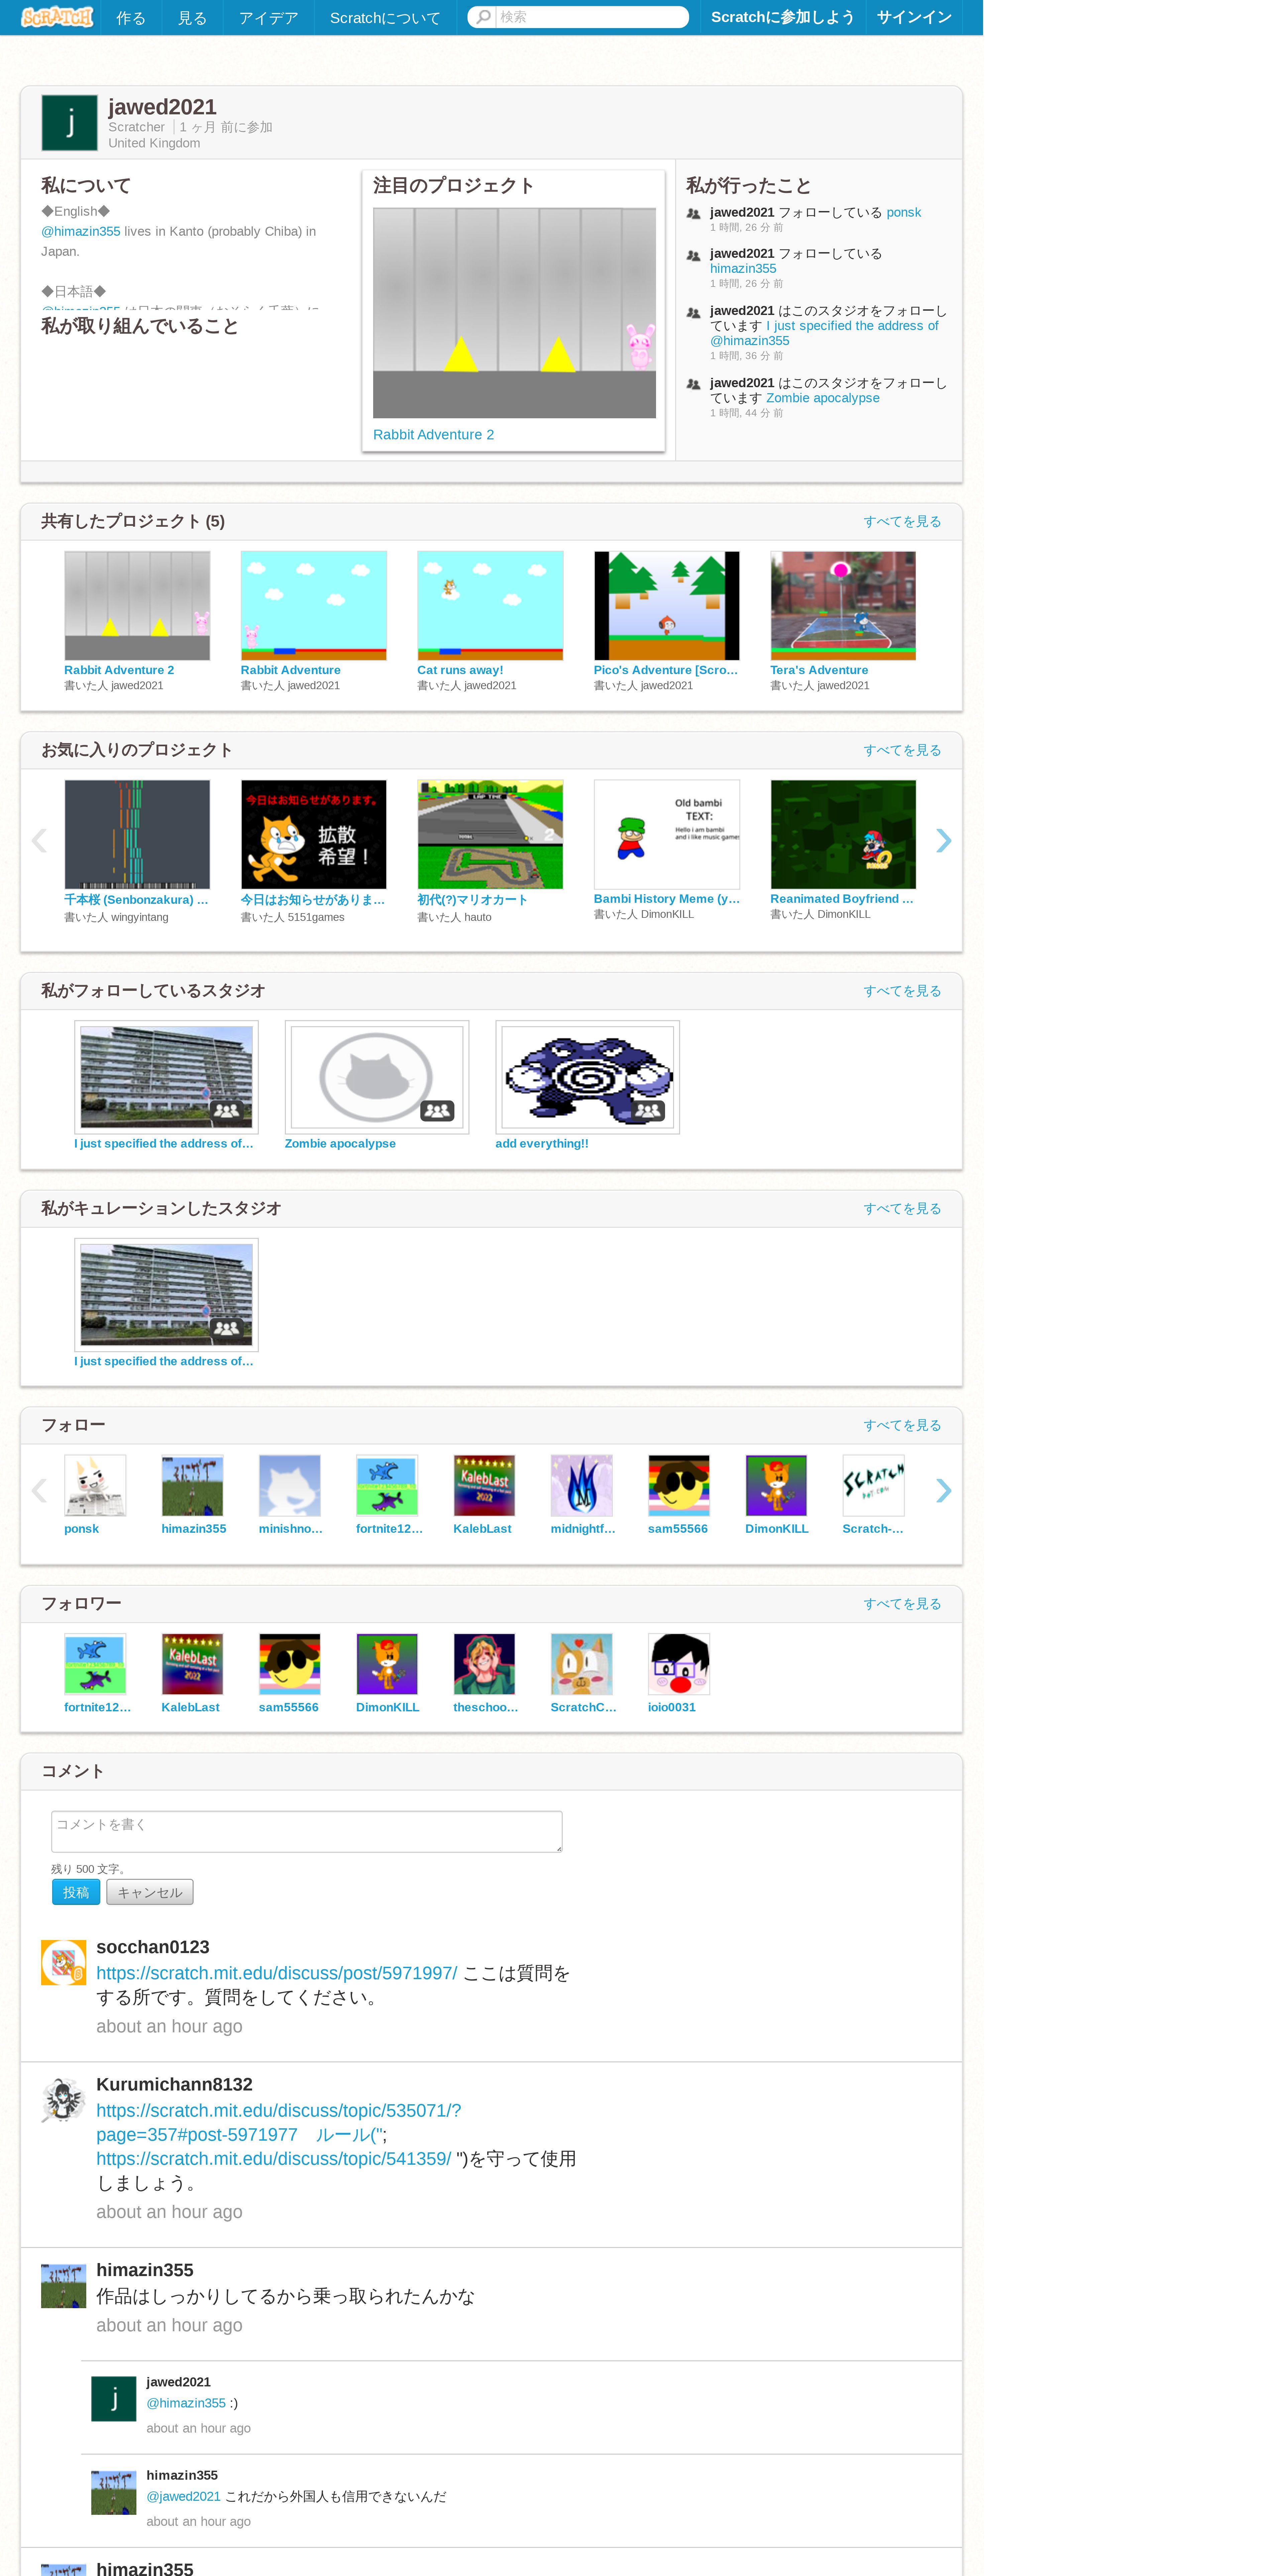Viewport: 1288px width, 2576px height.
Task: Click socchan0123 username in comments
Action: pos(153,1947)
